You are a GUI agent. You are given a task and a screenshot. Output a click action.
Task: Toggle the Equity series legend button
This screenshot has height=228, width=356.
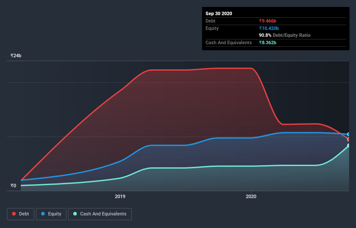pos(51,214)
